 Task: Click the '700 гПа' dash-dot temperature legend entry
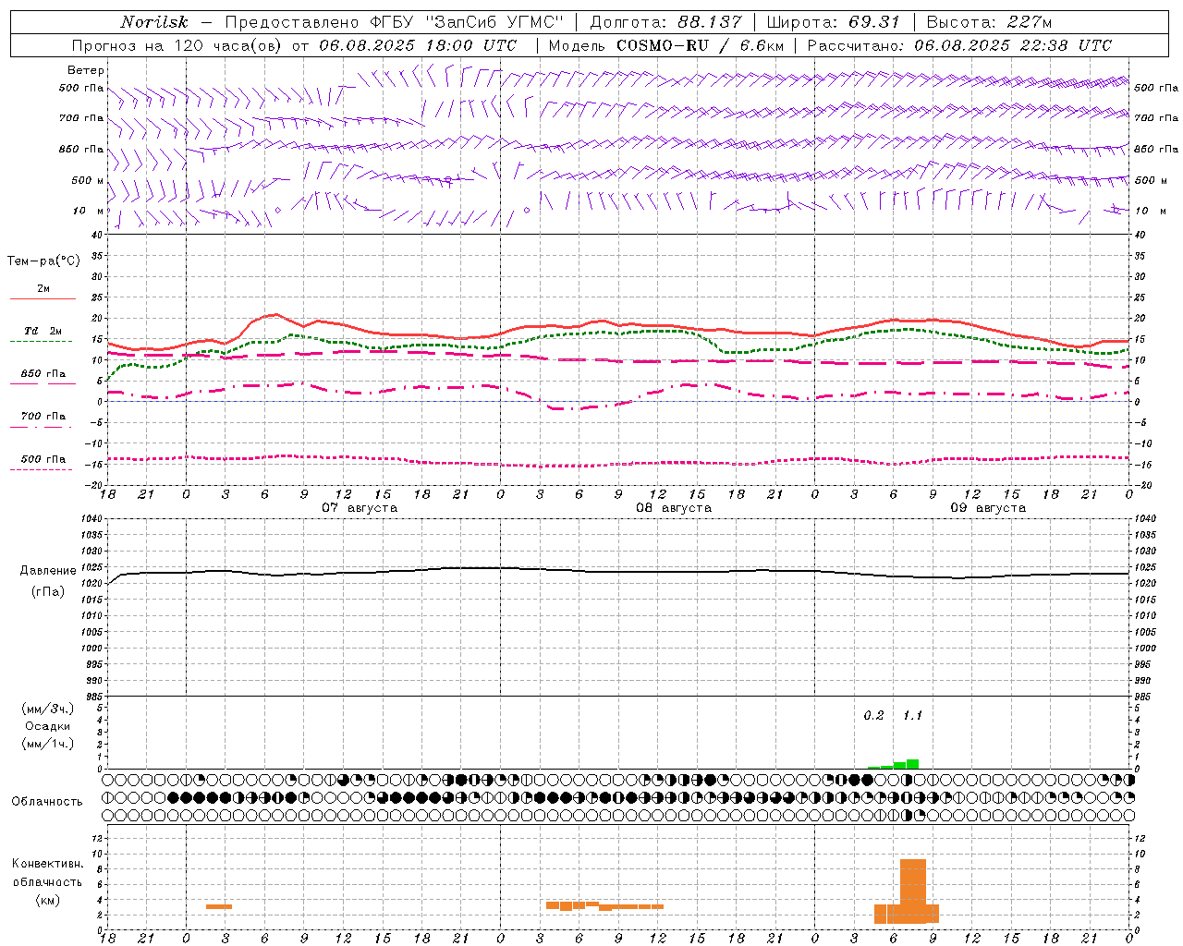coord(43,417)
